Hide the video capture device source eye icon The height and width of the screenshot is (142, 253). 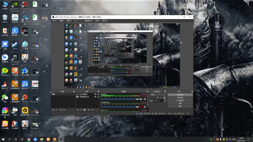tap(95, 97)
